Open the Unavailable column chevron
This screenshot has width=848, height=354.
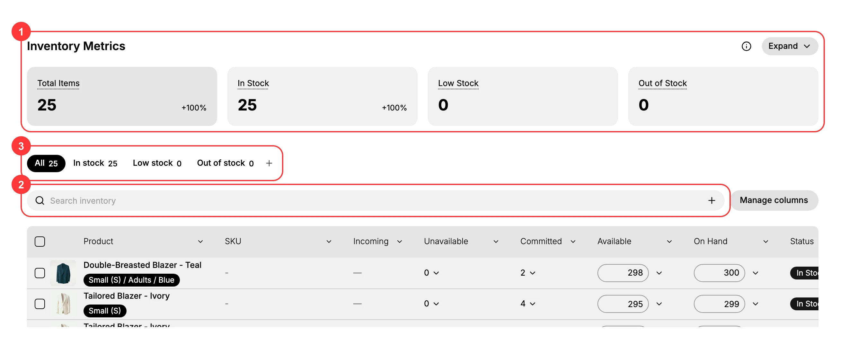[496, 241]
